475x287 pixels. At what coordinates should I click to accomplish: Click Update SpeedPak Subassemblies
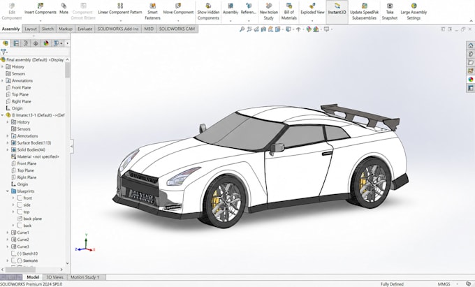pos(364,11)
